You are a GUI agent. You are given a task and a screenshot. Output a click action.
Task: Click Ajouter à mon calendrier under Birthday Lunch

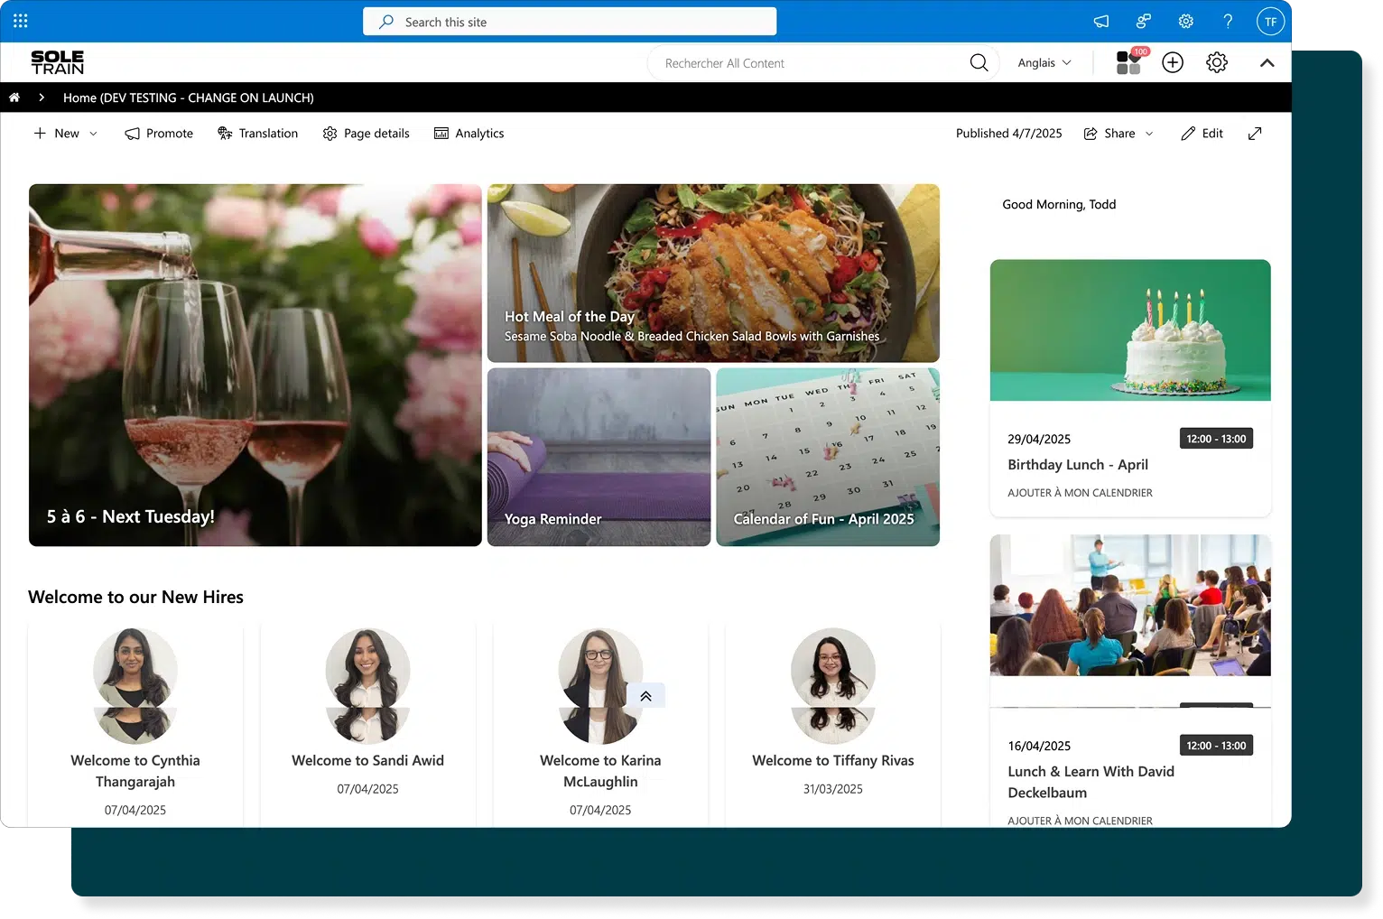tap(1080, 493)
